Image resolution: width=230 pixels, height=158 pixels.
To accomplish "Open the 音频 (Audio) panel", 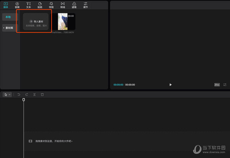I will (x=17, y=5).
